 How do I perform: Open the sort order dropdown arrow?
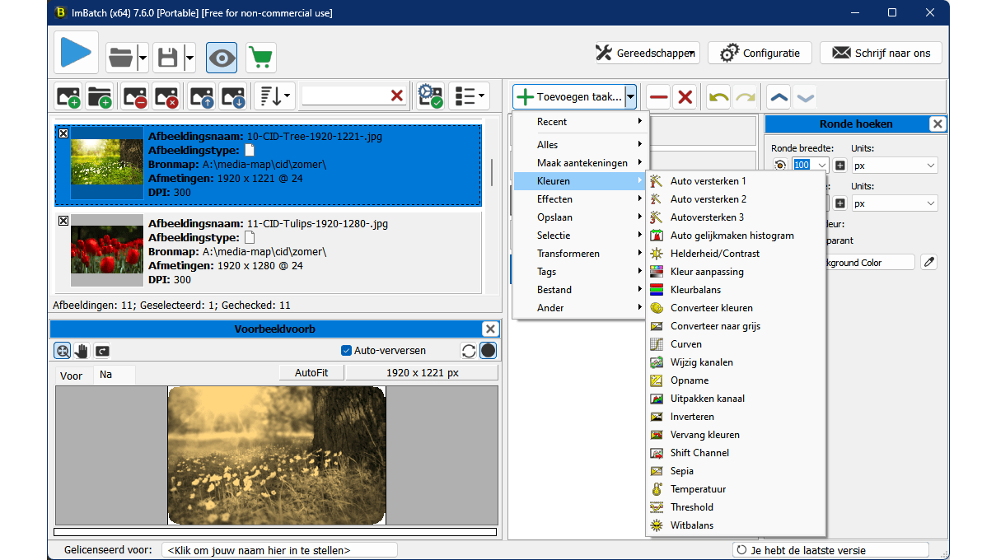pos(287,96)
